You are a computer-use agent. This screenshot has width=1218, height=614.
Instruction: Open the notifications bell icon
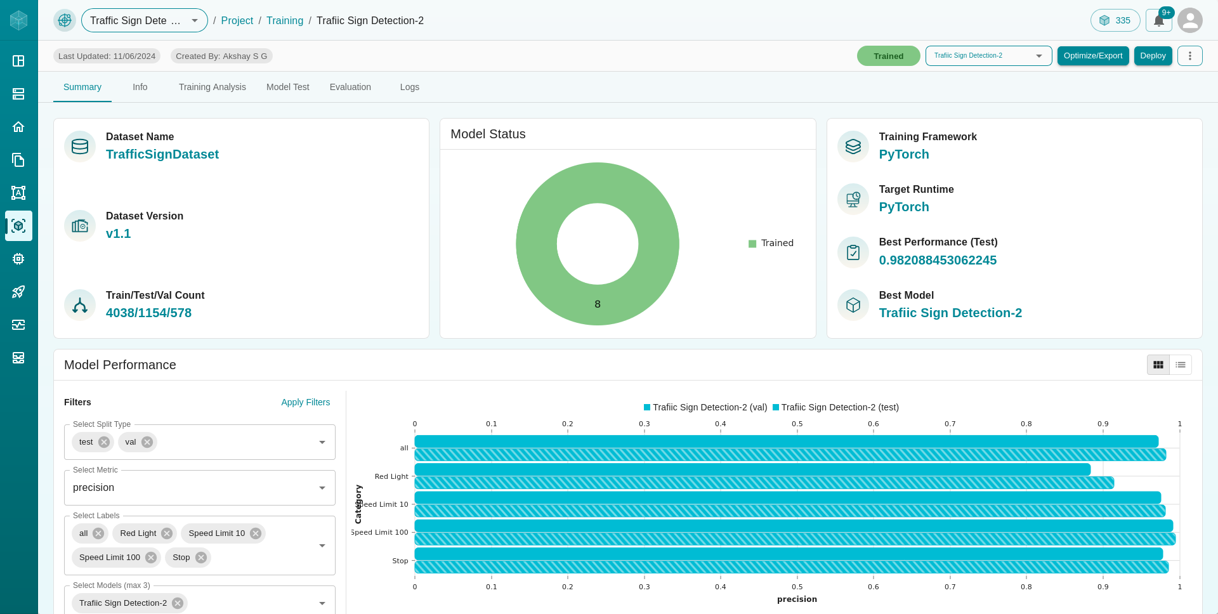pos(1159,20)
